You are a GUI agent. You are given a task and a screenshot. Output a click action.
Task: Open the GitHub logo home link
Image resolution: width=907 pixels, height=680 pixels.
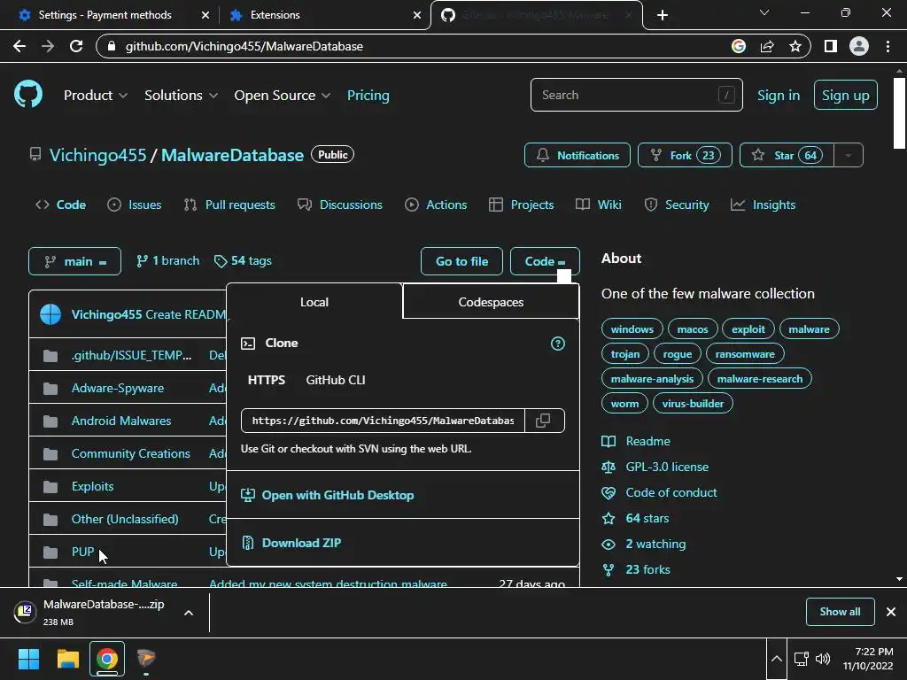click(28, 94)
